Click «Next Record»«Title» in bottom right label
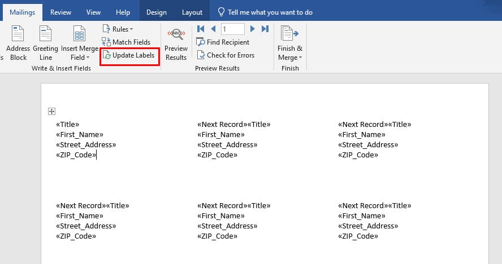502x264 pixels. (375, 205)
